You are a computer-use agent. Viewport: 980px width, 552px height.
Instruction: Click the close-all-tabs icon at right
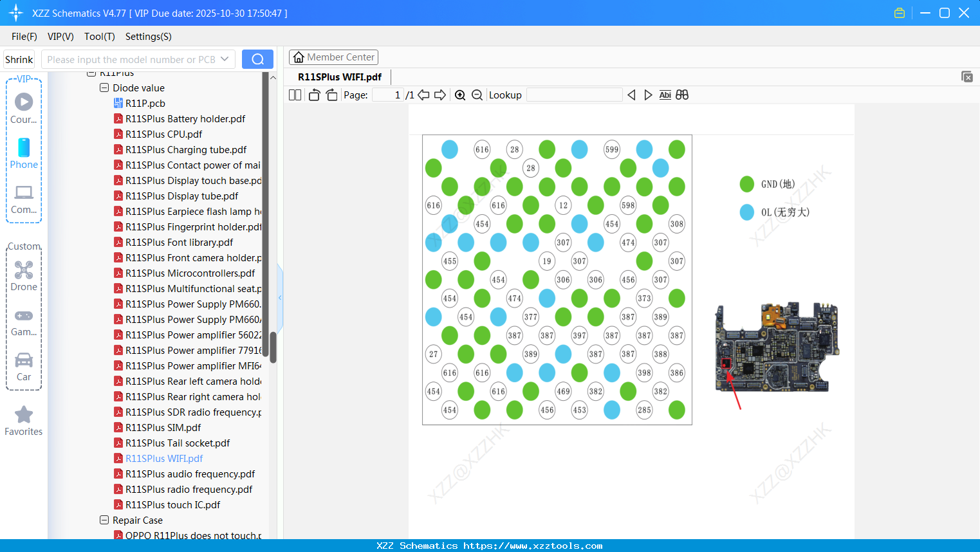(x=966, y=77)
